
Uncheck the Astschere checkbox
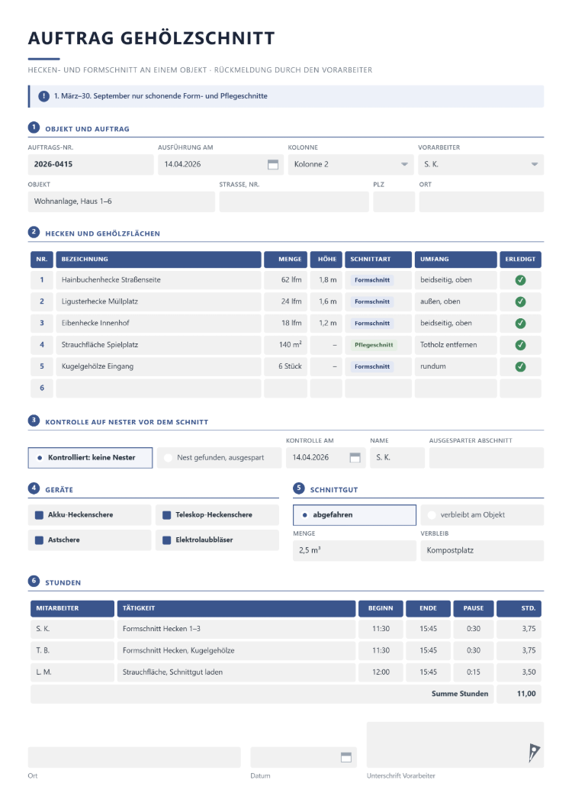[x=39, y=540]
